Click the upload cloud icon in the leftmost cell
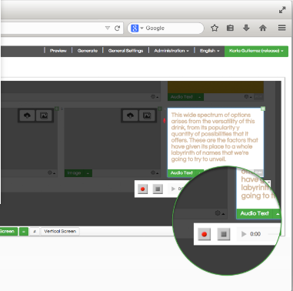The image size is (293, 291). click(27, 115)
